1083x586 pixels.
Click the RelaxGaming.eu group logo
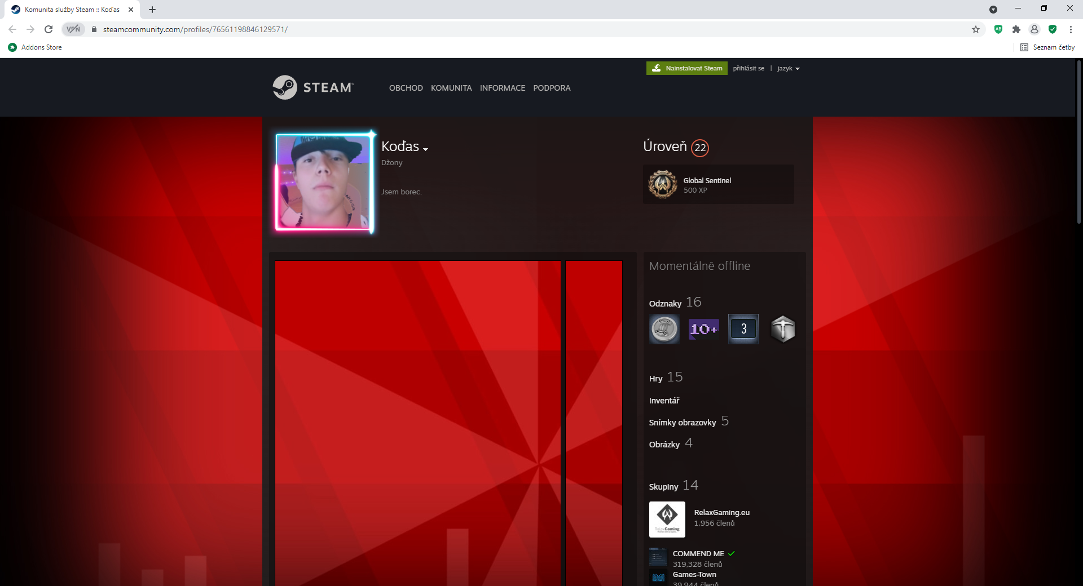pos(667,520)
